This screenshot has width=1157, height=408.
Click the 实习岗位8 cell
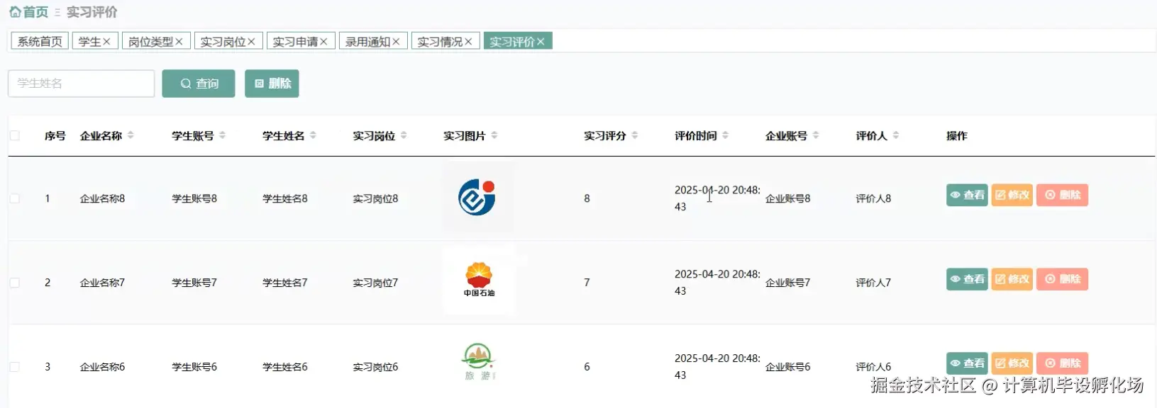[375, 198]
